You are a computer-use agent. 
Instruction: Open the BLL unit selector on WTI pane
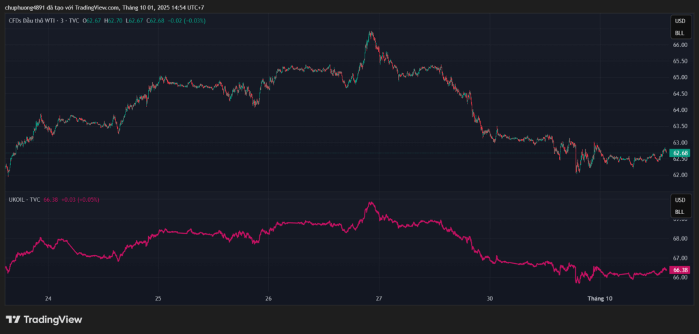[x=679, y=33]
